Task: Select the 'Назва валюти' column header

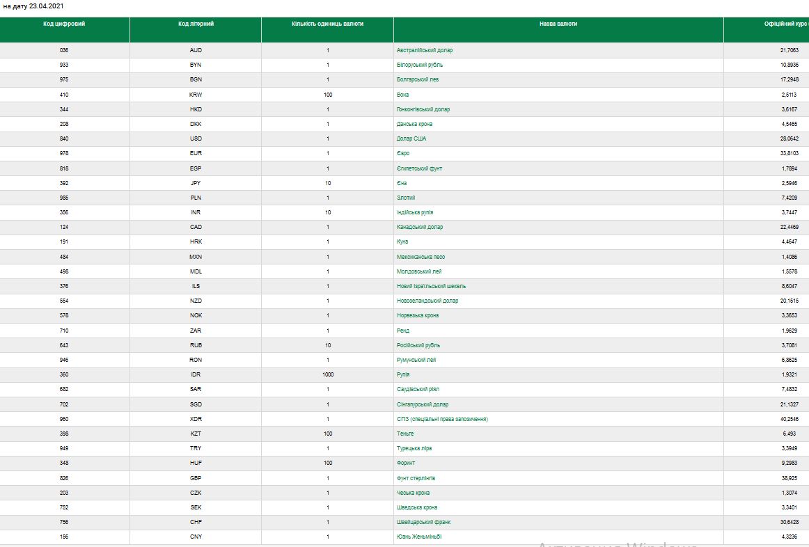Action: click(x=558, y=24)
